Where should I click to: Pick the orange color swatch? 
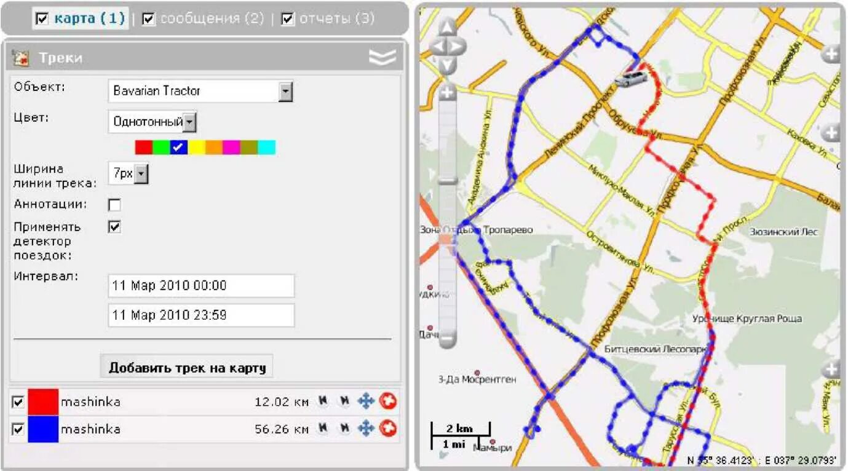click(x=214, y=147)
